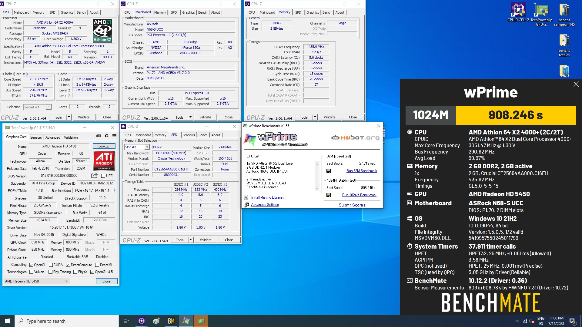Open Advanced tab in GPU-Z
This screenshot has width=582, height=327.
tap(53, 137)
